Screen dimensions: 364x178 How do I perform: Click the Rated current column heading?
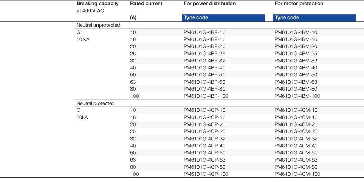146,4
